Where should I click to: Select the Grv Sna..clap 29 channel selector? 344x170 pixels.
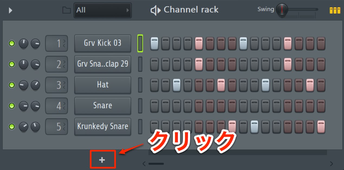140,64
